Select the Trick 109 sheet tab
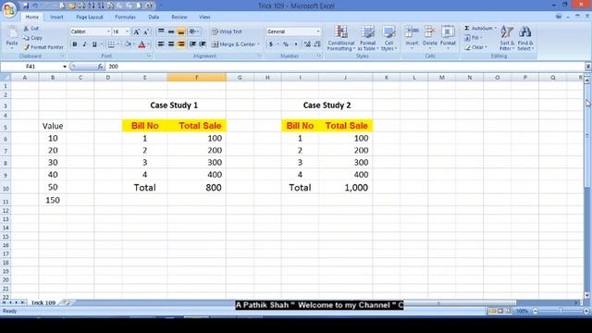The image size is (592, 333). [x=43, y=302]
